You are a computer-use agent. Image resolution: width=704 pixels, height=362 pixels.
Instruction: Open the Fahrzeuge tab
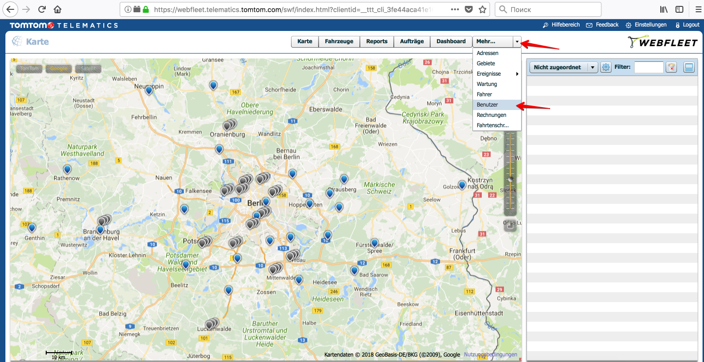click(x=339, y=42)
